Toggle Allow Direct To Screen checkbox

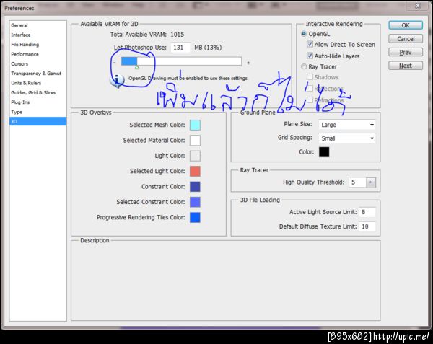pos(310,44)
